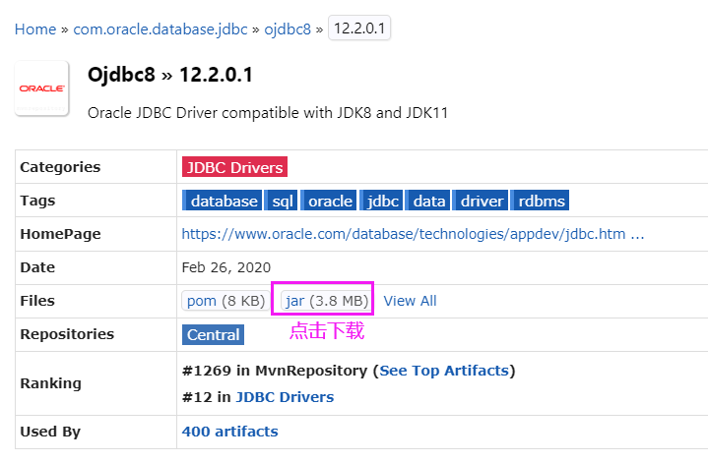Open See Top Artifacts link
The width and height of the screenshot is (708, 463).
(x=444, y=371)
